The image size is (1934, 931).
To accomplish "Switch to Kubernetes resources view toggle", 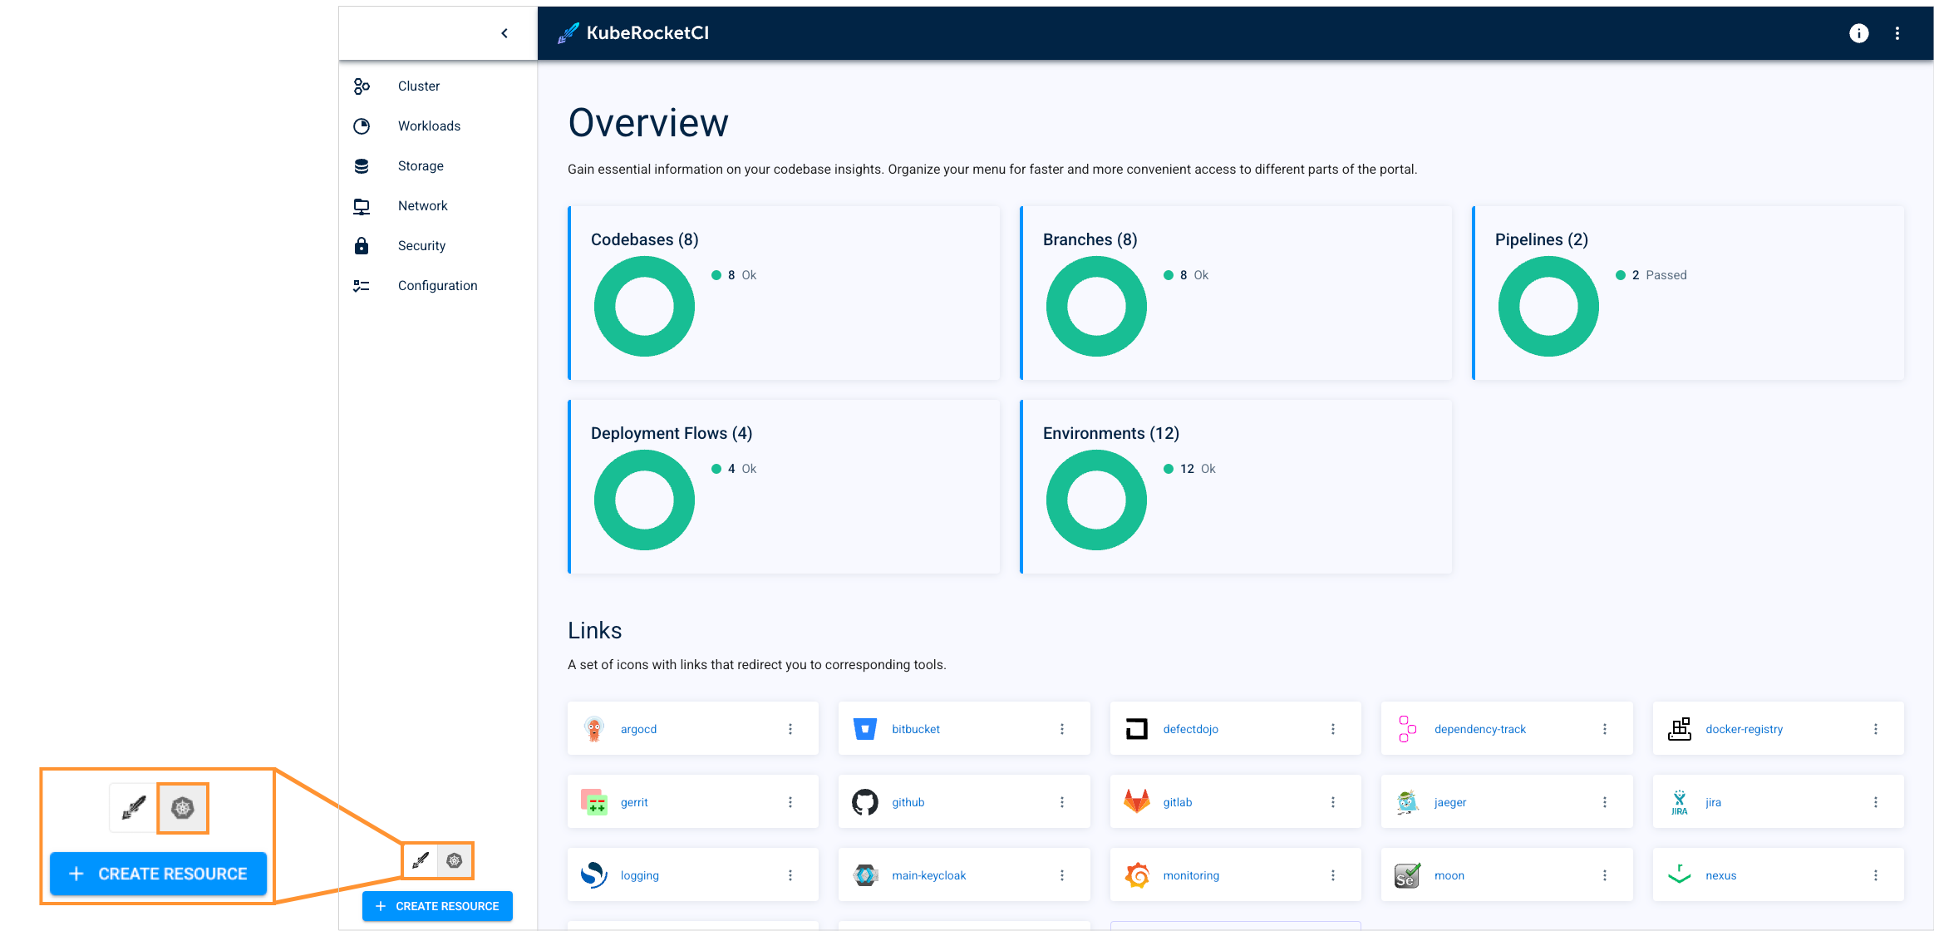I will click(454, 860).
